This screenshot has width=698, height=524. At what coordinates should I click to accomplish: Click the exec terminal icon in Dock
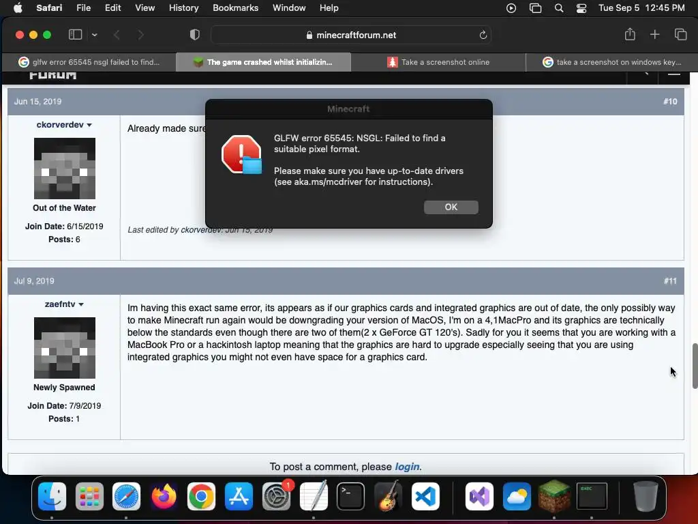(x=592, y=496)
